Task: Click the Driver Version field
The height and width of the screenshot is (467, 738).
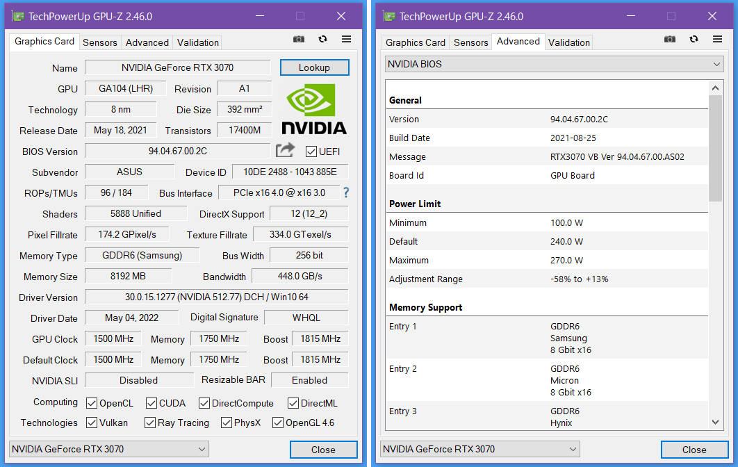Action: pos(217,297)
